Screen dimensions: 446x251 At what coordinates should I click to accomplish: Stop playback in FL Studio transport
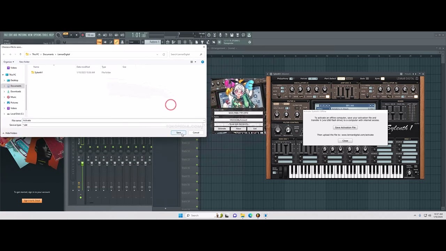pos(77,35)
